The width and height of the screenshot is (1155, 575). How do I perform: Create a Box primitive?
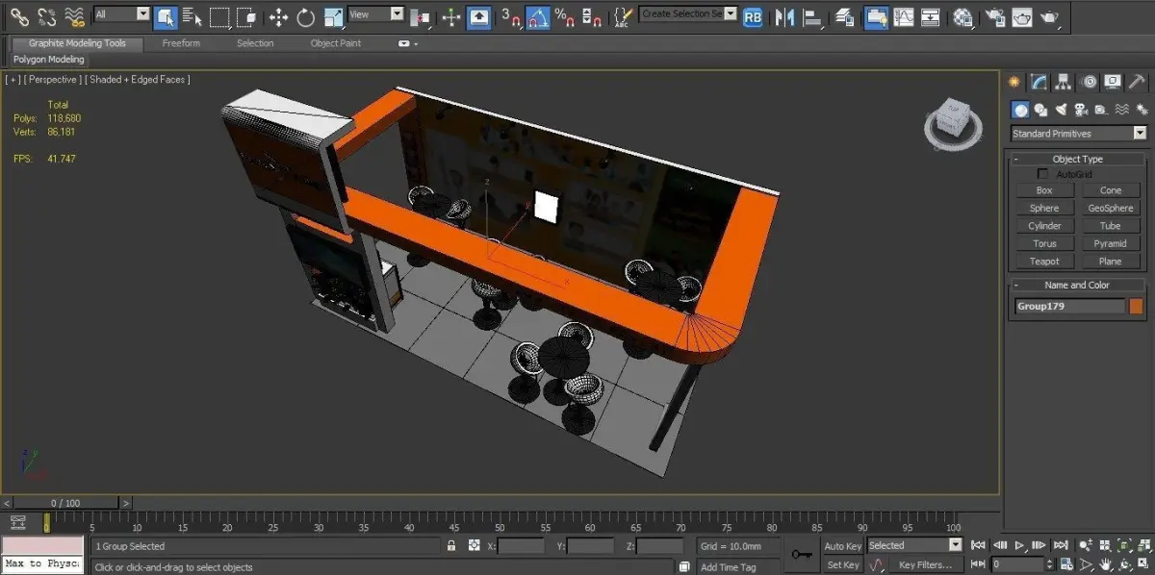(x=1044, y=190)
